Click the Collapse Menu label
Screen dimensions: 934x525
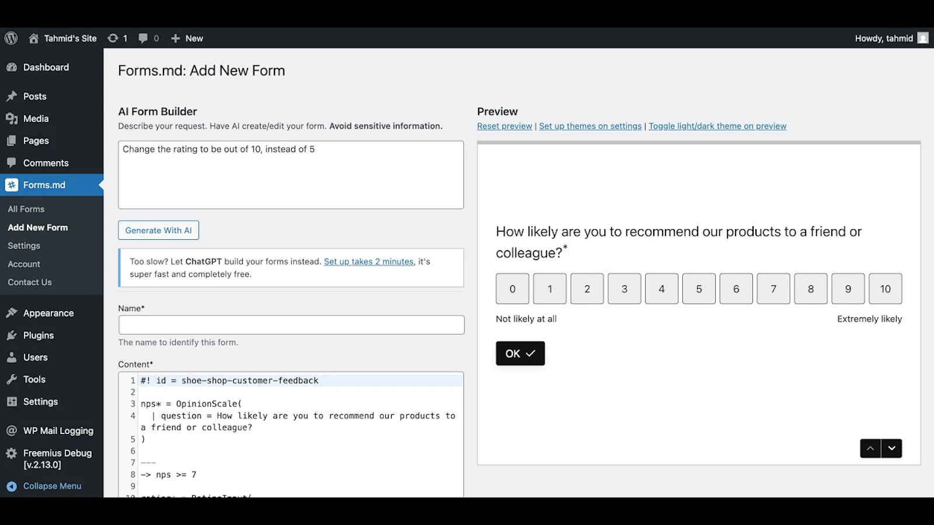[x=52, y=487]
